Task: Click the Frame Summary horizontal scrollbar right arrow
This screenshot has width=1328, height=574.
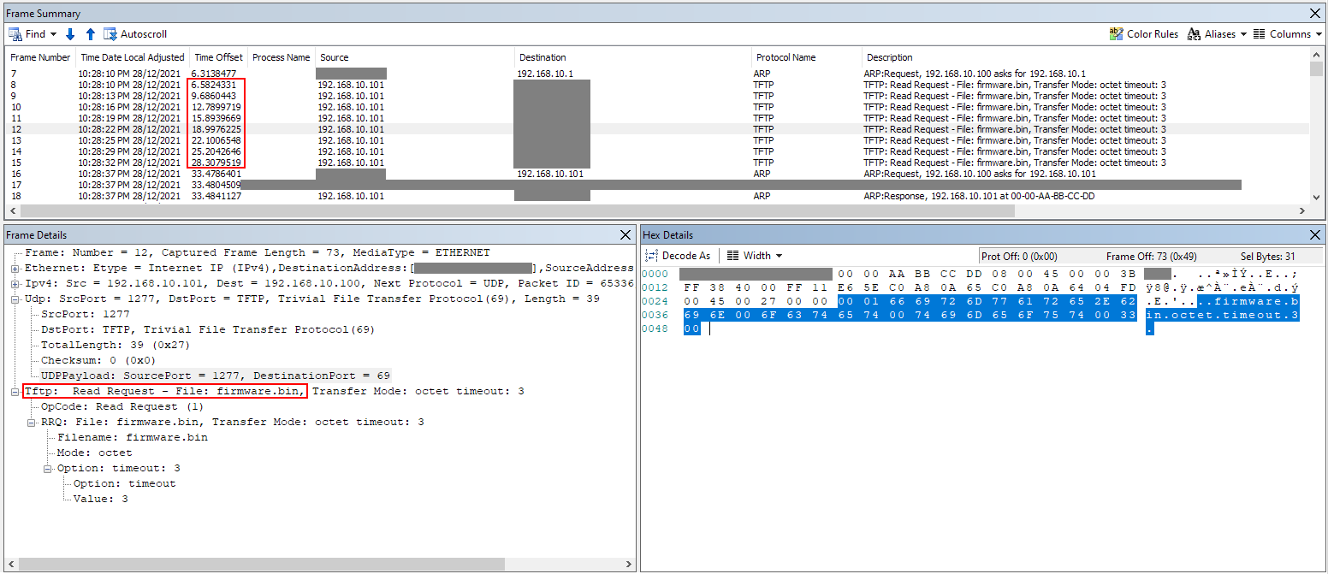Action: click(1302, 210)
